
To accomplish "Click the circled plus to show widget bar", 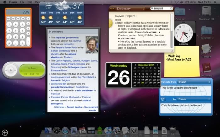I will pyautogui.click(x=5, y=133).
